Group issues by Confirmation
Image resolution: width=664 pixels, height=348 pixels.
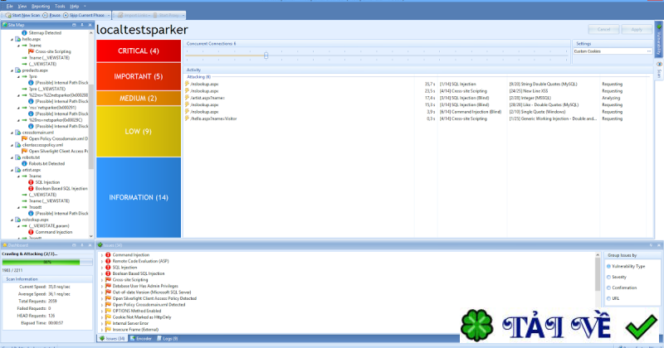click(x=608, y=288)
